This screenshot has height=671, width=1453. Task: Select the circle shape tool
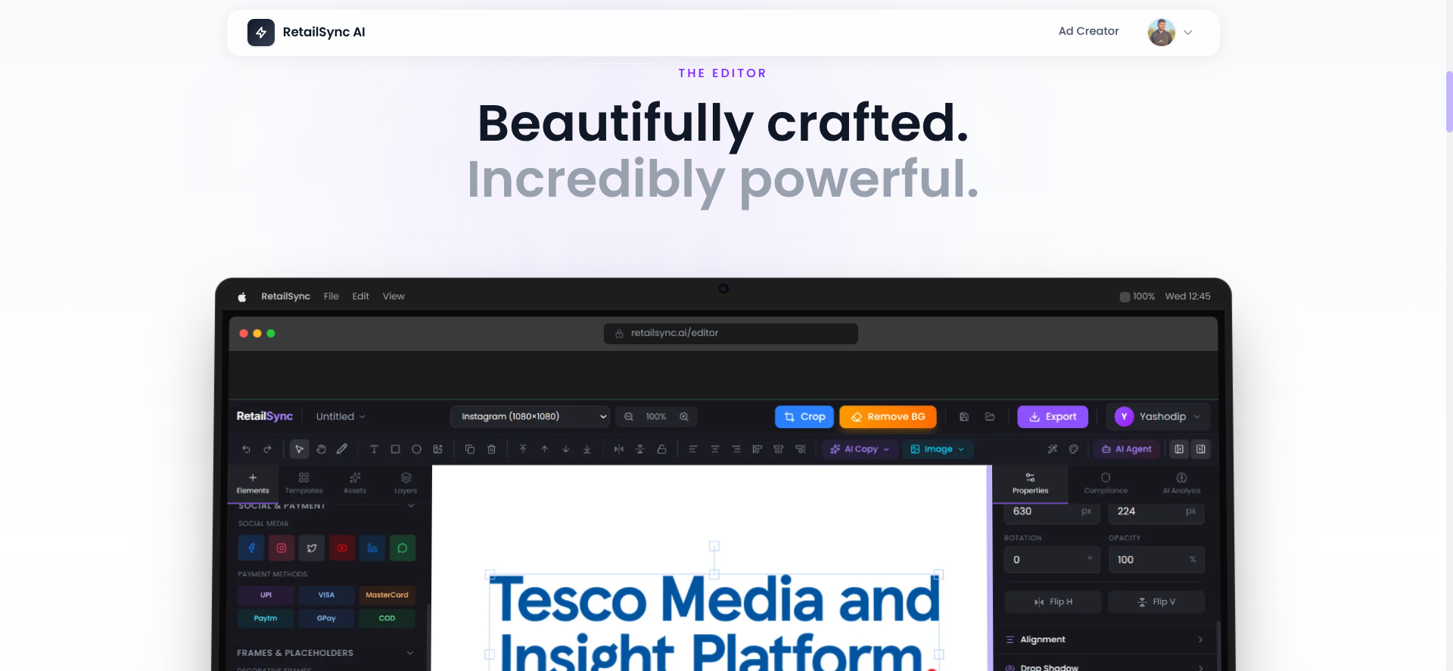(416, 449)
